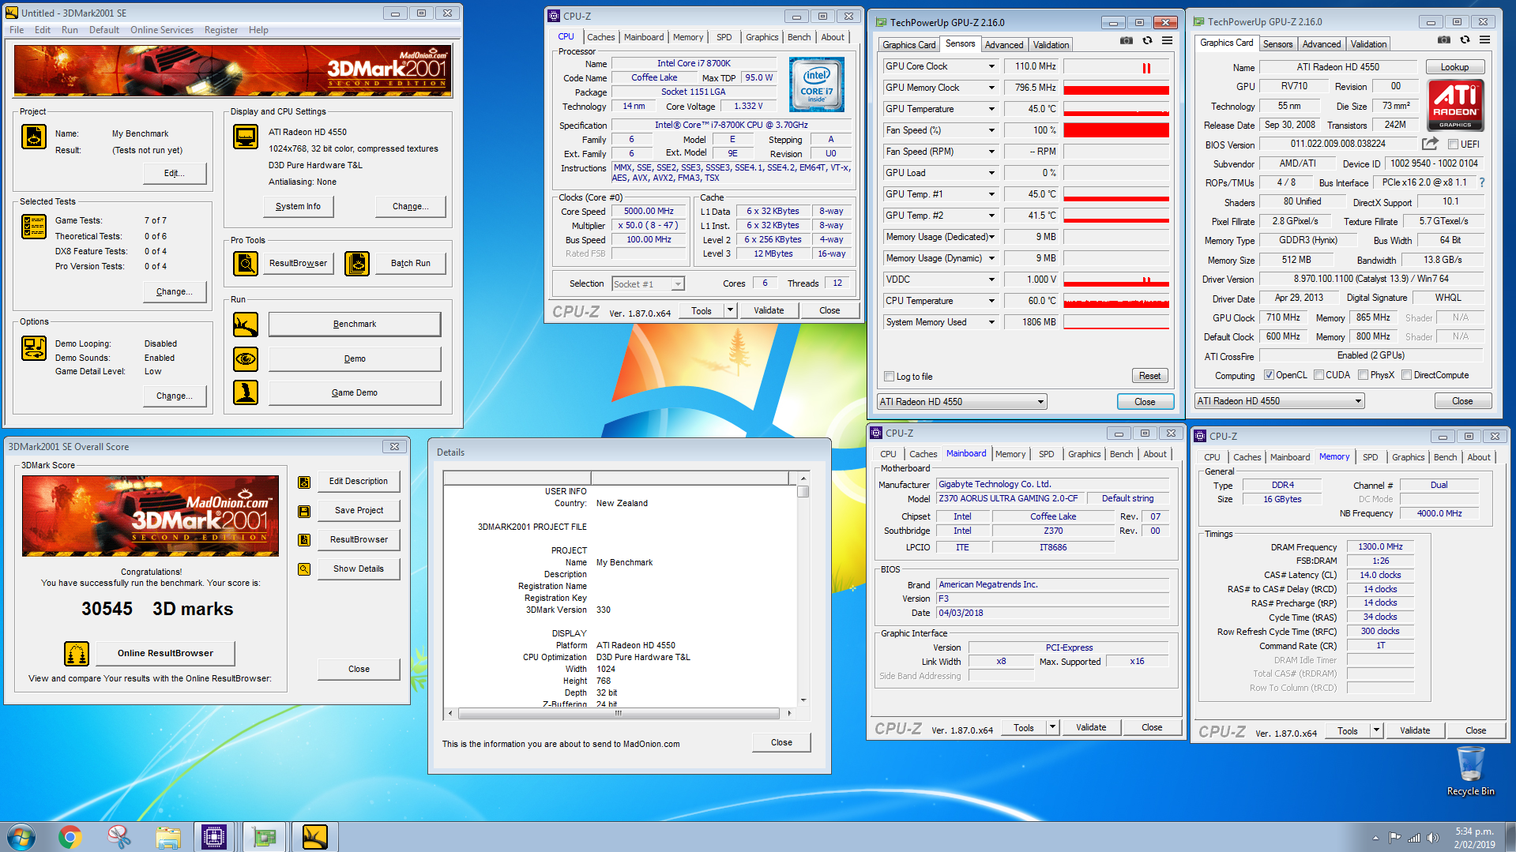Image resolution: width=1516 pixels, height=852 pixels.
Task: Open Google Chrome from the taskbar
Action: click(70, 836)
